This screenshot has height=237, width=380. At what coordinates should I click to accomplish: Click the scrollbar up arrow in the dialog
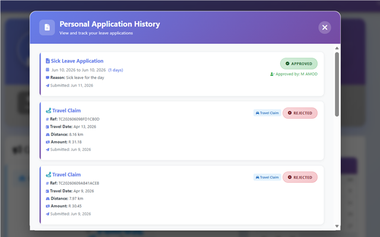tap(337, 48)
